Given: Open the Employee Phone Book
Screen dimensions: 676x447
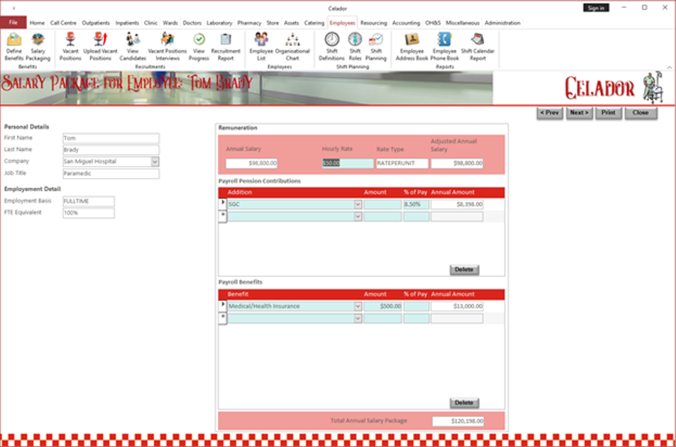Looking at the screenshot, I should point(445,46).
